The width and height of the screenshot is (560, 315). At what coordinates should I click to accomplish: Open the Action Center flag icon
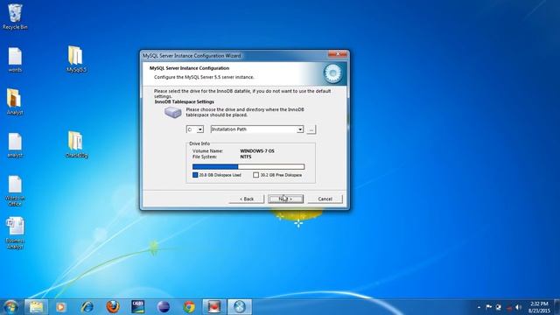[488, 307]
